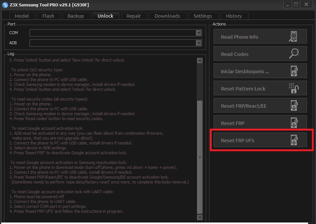Run the Reset FRP action
Viewport: 316px width, 224px height.
click(x=260, y=123)
